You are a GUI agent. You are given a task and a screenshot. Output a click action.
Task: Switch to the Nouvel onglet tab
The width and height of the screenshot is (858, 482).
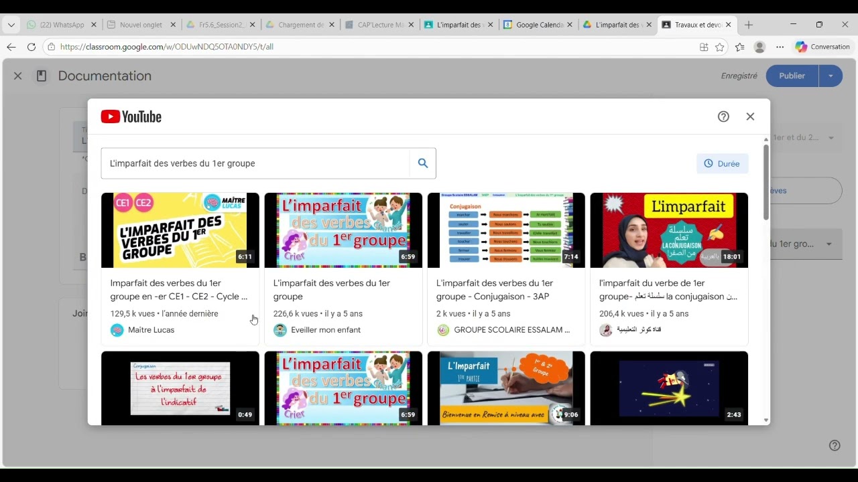(x=141, y=25)
